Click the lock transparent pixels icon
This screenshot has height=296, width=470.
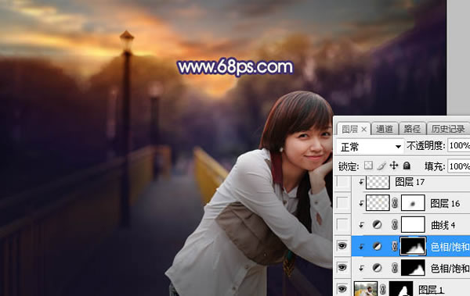[368, 166]
